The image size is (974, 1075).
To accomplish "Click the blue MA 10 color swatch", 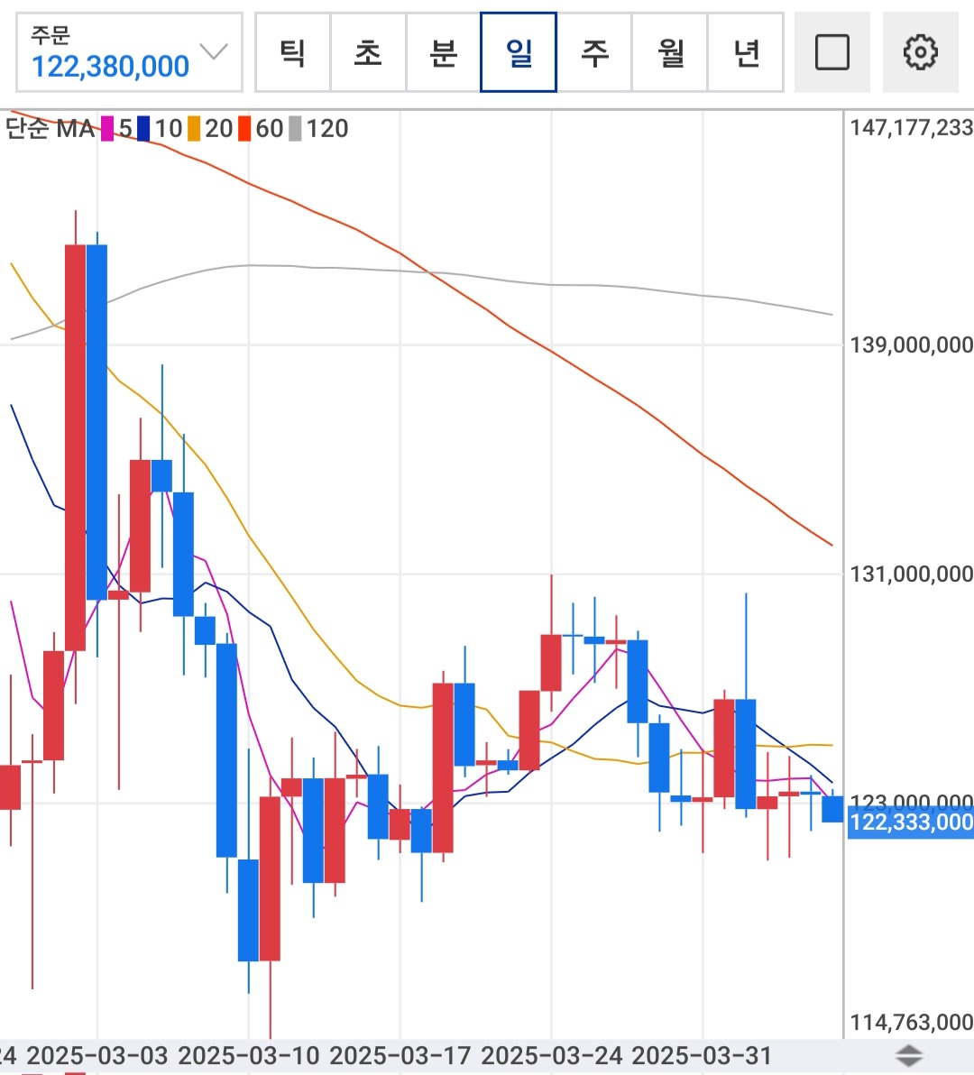I will [143, 128].
